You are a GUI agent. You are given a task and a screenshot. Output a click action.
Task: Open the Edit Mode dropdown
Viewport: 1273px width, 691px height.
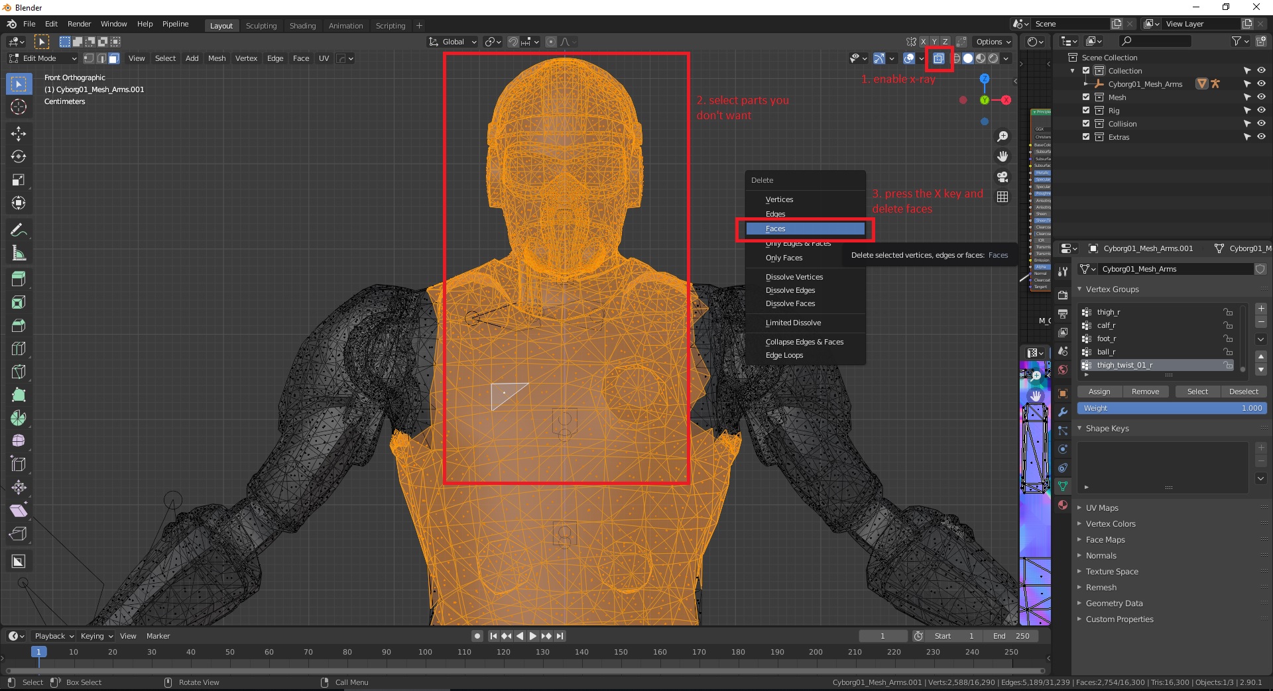[43, 58]
